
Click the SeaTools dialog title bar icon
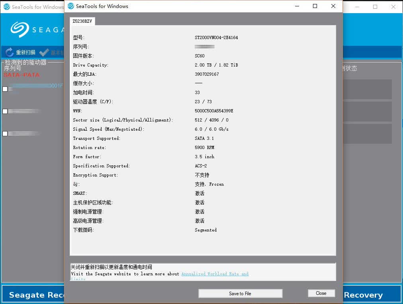71,6
